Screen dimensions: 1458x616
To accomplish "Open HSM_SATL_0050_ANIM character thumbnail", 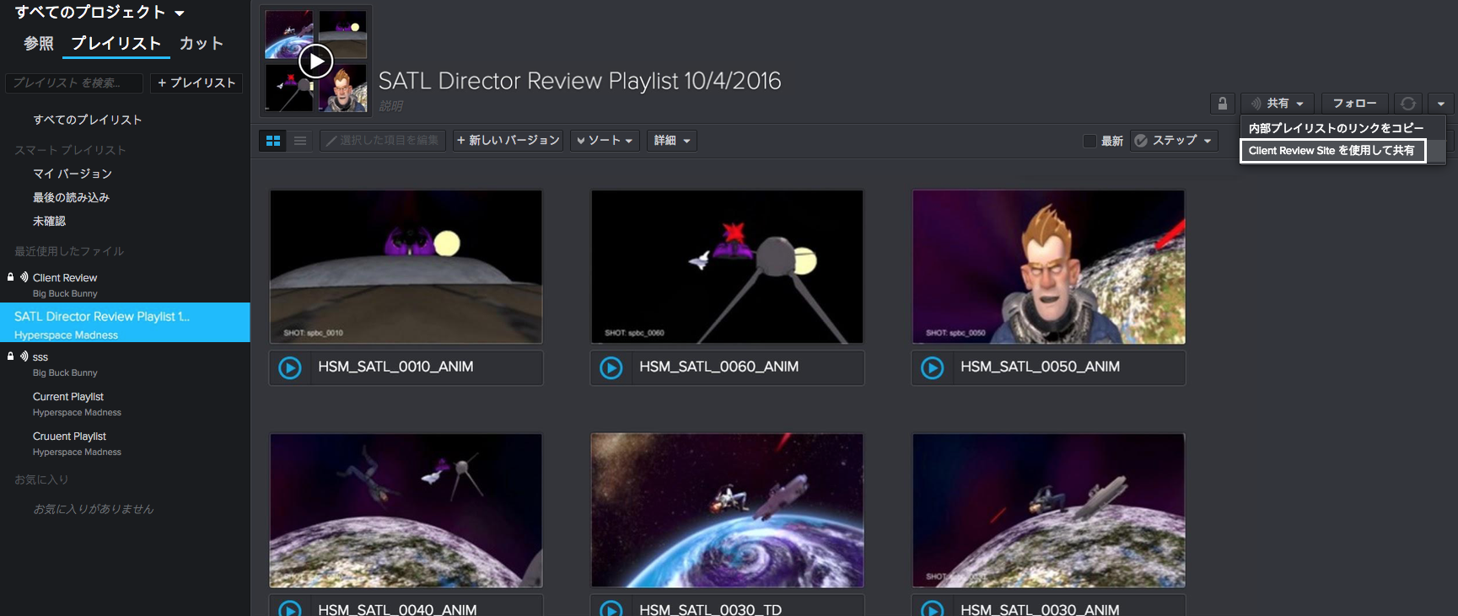I will pos(1048,266).
